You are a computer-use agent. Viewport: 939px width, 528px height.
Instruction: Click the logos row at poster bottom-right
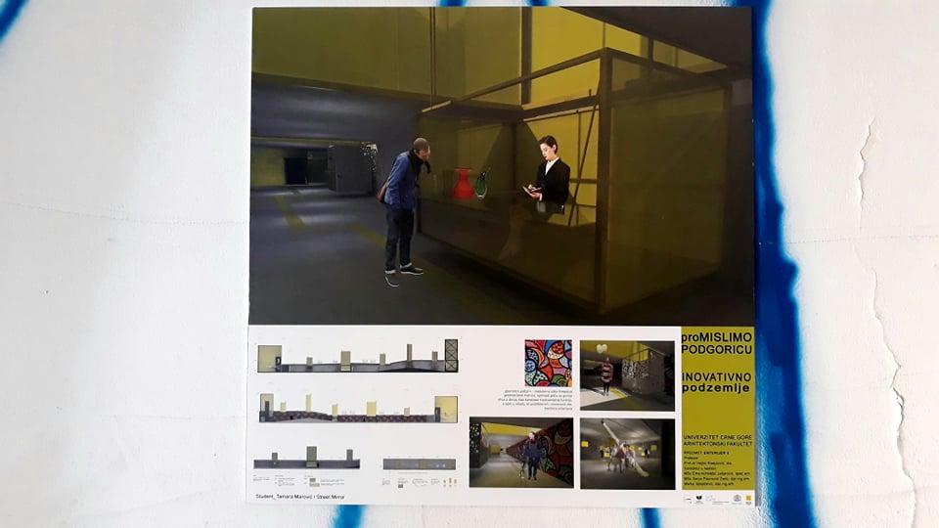717,499
